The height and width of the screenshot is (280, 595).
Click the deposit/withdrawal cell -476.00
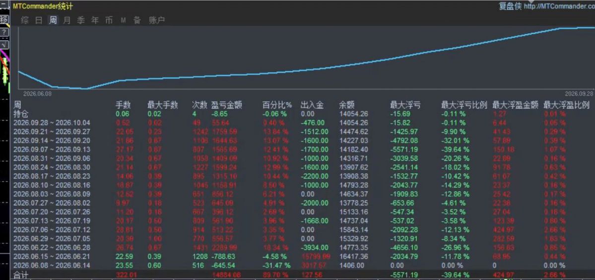[x=312, y=123]
